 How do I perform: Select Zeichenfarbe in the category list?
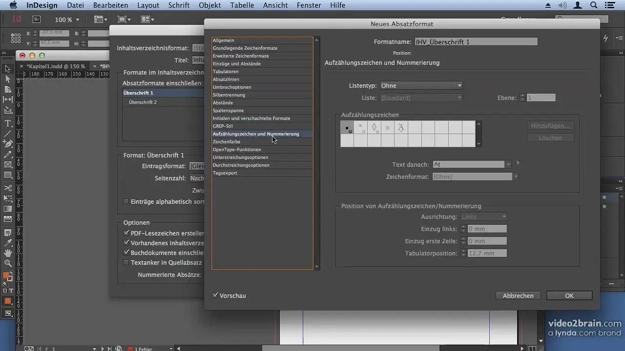[227, 142]
